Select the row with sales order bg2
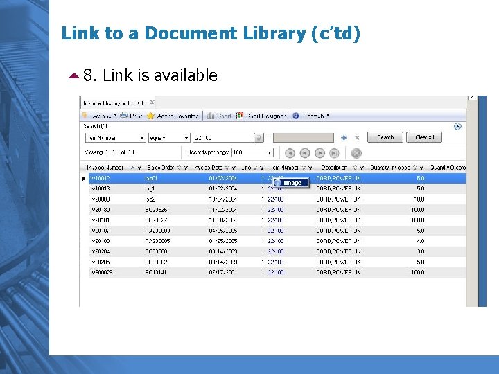Screen dimensions: 499x374 click(x=277, y=199)
